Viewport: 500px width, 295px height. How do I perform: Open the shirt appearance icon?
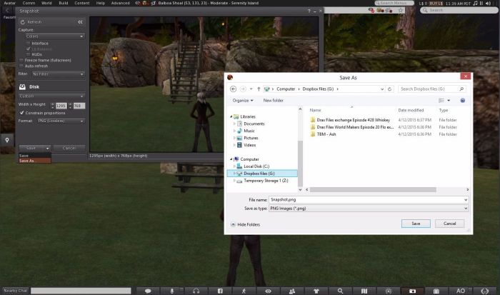click(316, 291)
